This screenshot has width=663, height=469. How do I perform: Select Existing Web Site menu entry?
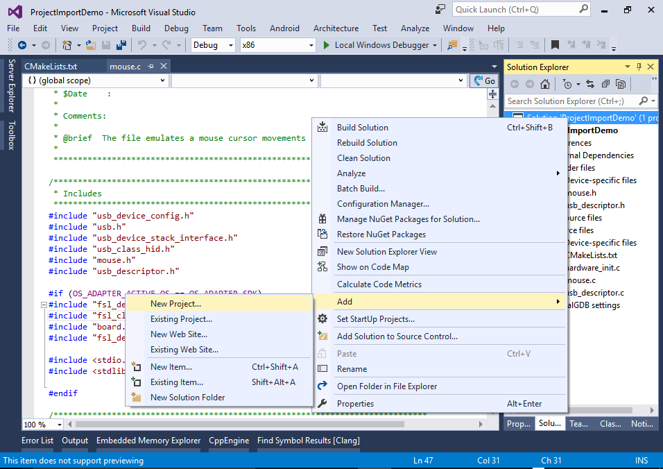point(219,349)
